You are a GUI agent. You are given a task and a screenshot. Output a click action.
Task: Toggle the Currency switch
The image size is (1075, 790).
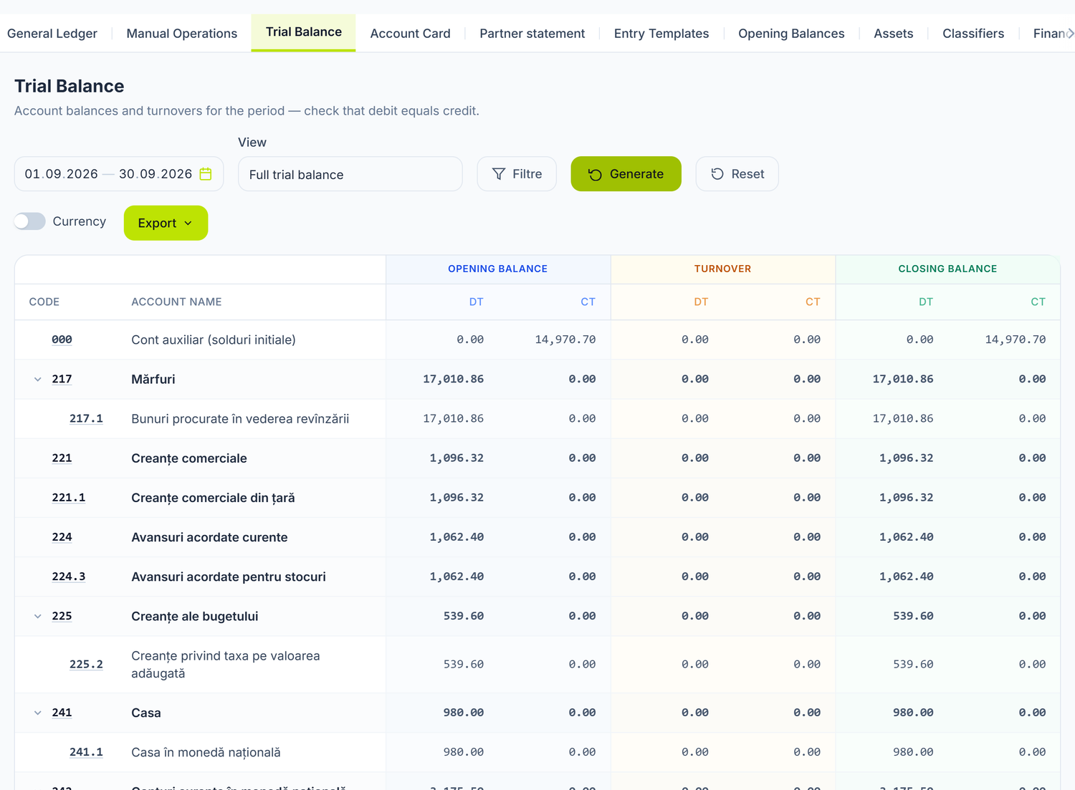coord(30,221)
